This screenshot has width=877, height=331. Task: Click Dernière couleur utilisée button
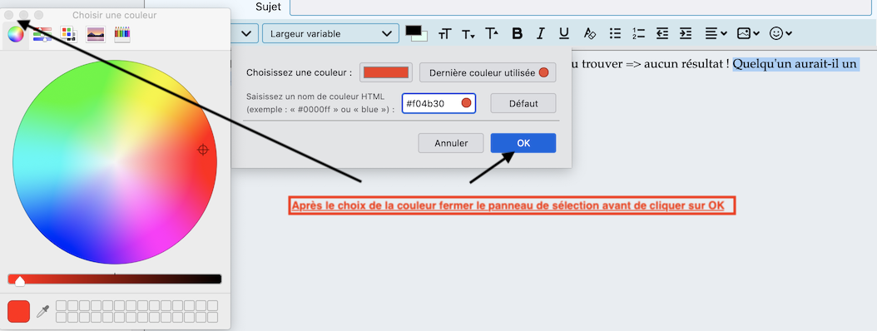[488, 72]
